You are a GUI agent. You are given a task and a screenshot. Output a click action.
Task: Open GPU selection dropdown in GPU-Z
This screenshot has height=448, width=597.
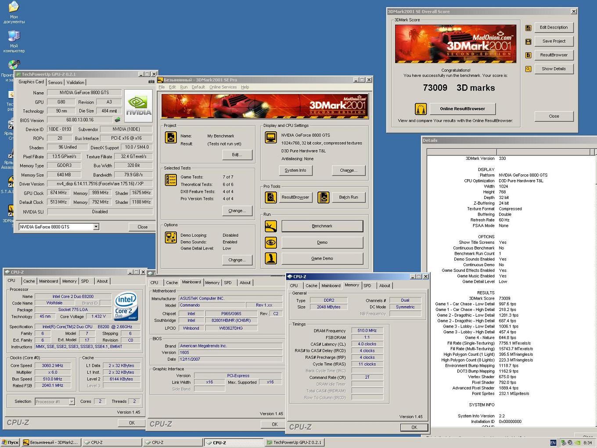(x=96, y=227)
